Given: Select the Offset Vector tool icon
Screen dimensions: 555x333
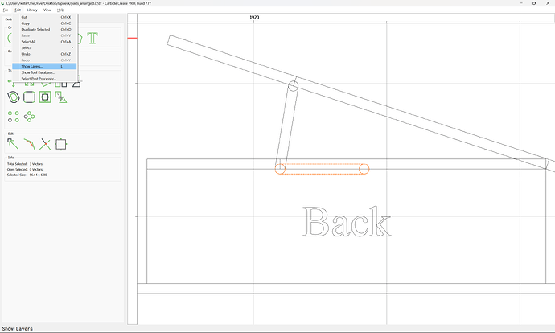Looking at the screenshot, I should [x=14, y=97].
